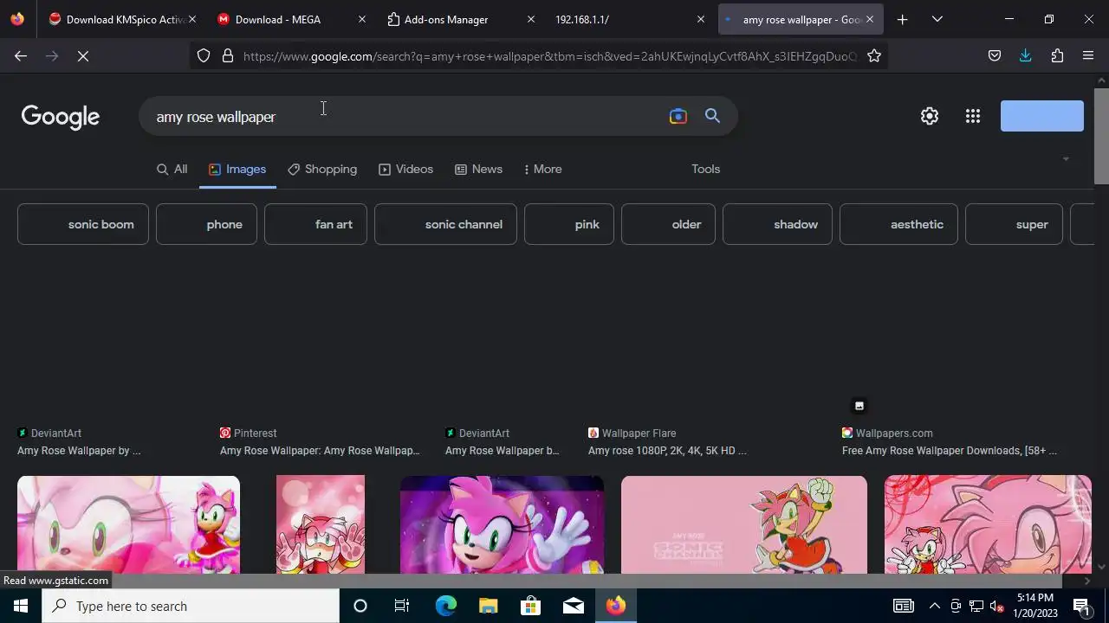
Task: Open Mail app from taskbar
Action: click(x=574, y=606)
